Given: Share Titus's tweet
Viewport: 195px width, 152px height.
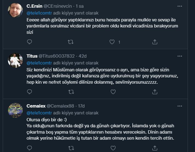Looking at the screenshot, I should [x=154, y=92].
